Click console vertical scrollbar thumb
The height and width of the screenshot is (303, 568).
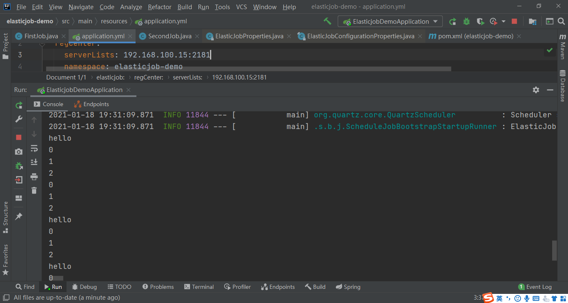pyautogui.click(x=554, y=250)
